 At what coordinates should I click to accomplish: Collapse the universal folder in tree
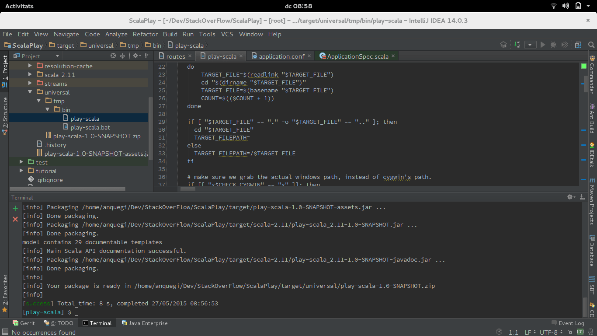click(30, 92)
